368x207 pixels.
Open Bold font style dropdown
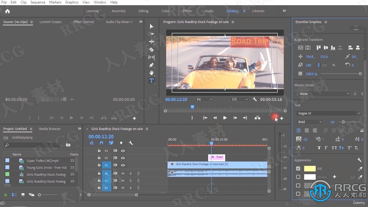310,122
